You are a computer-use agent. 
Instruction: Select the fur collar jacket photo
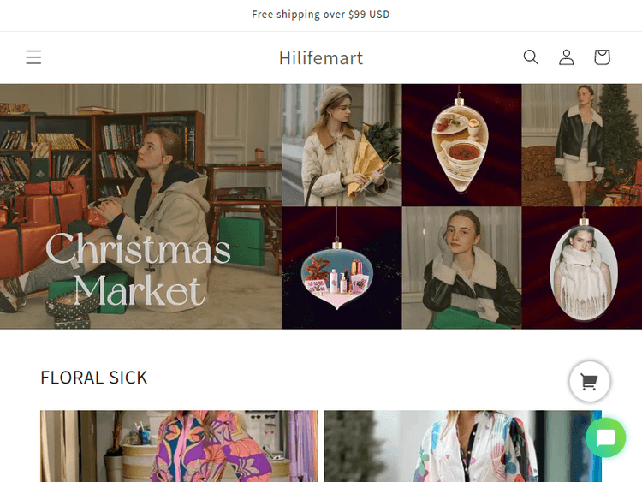pos(461,268)
